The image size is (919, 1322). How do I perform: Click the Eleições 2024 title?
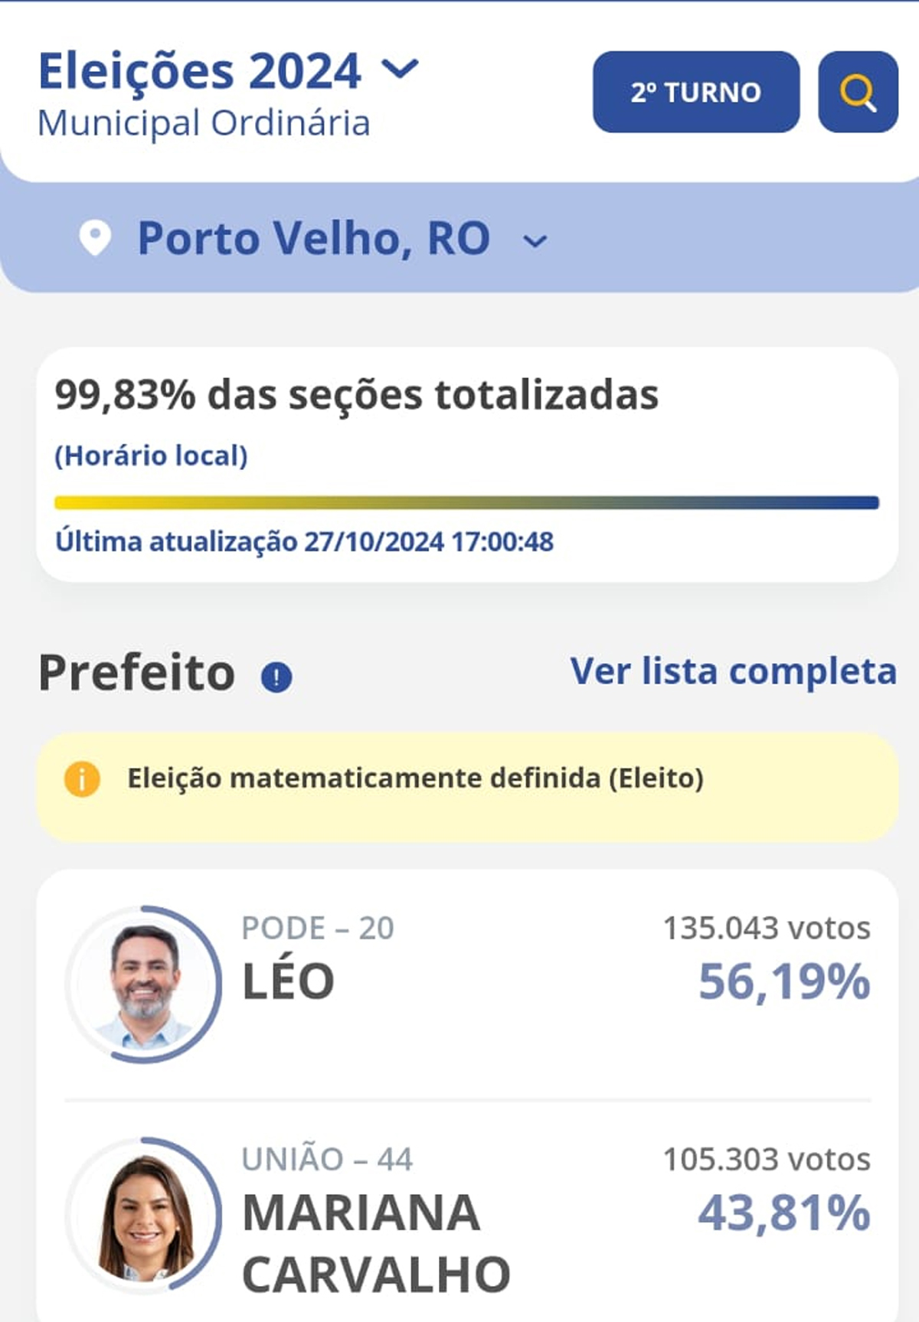pos(199,71)
